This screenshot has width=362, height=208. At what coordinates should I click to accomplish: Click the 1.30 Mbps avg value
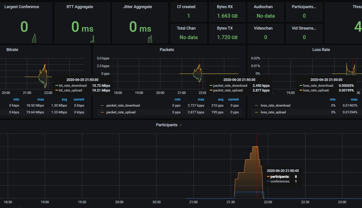(x=59, y=106)
